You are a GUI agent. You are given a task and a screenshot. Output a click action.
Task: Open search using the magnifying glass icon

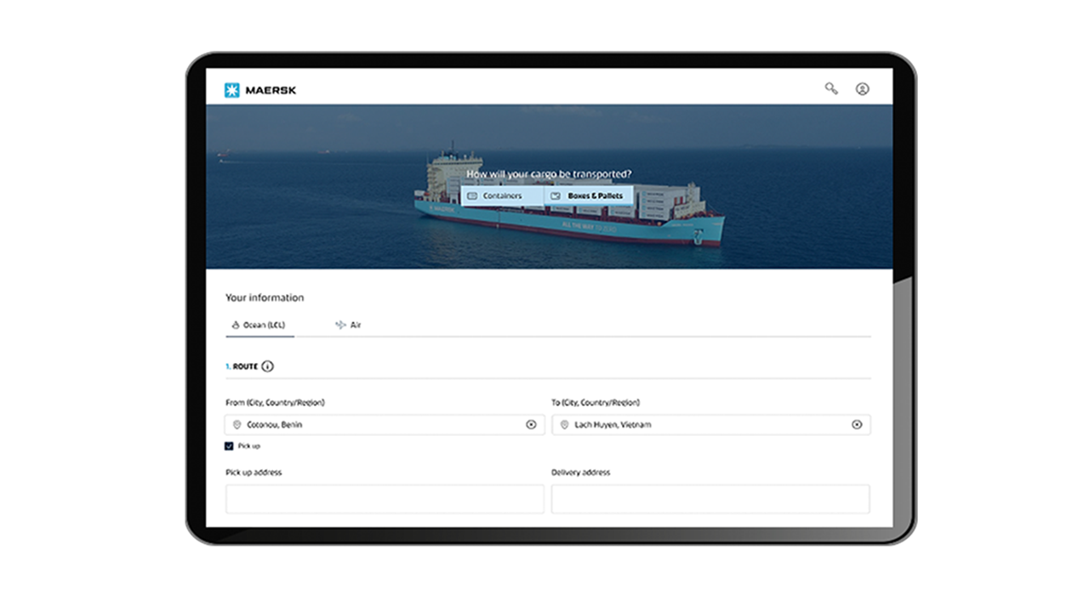click(832, 88)
